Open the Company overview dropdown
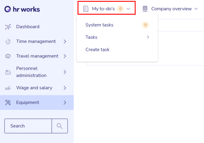This screenshot has width=204, height=143. pos(171,9)
